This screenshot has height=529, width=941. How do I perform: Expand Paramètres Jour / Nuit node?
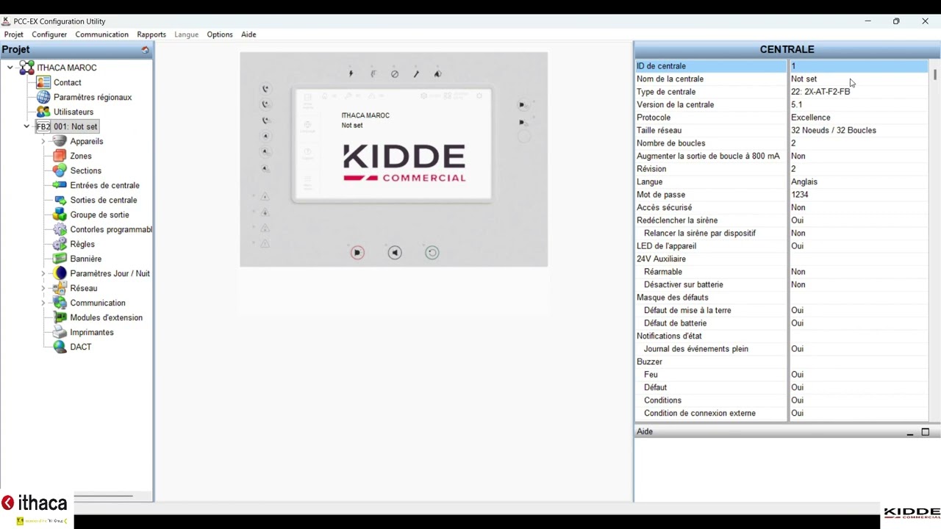click(x=43, y=273)
